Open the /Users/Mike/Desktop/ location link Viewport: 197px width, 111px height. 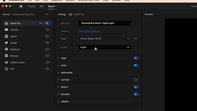click(x=89, y=31)
